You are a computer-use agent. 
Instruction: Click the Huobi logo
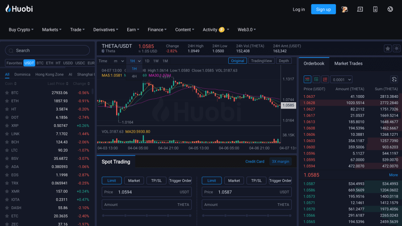(x=19, y=9)
